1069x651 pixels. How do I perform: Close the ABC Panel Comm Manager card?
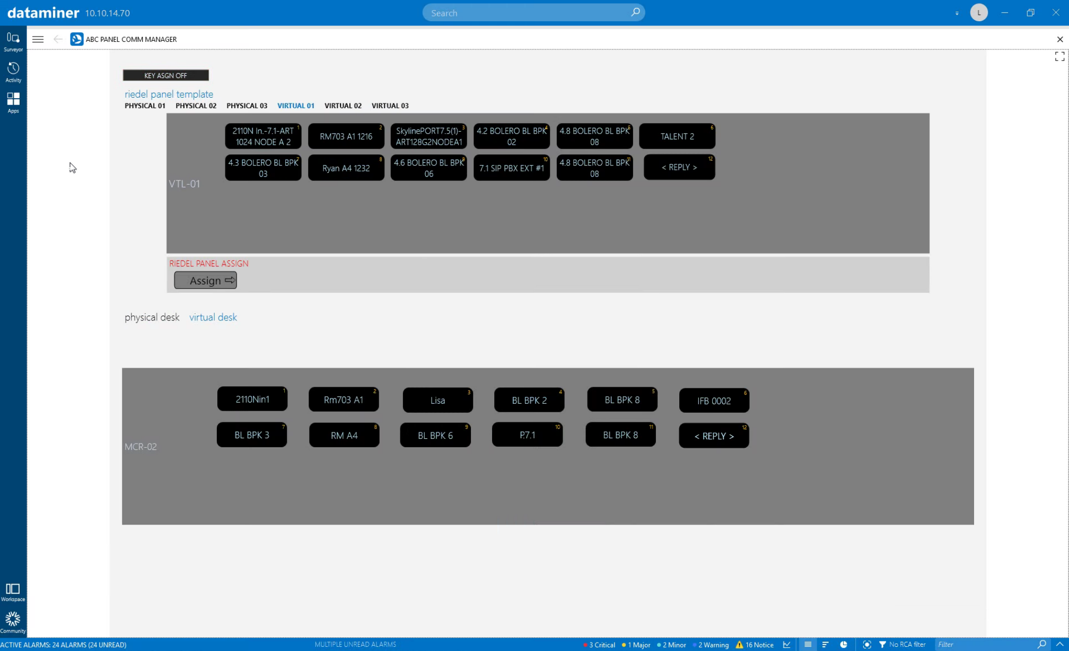(x=1060, y=39)
